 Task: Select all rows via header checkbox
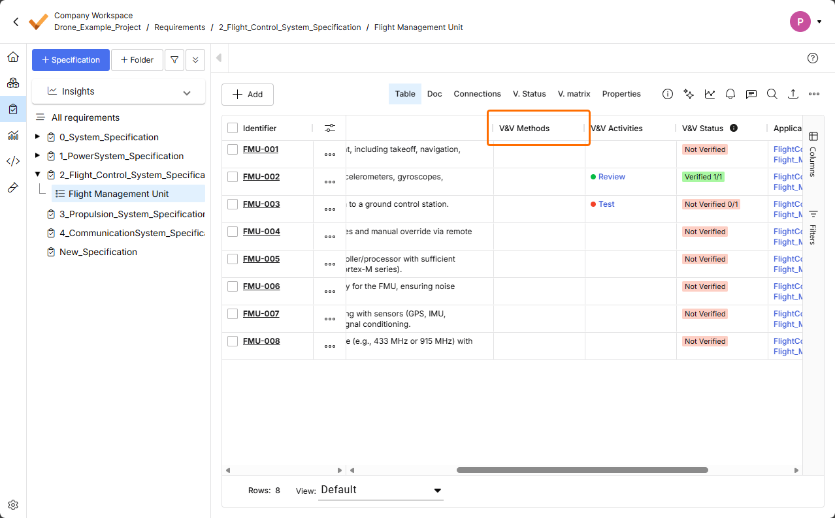click(x=233, y=129)
